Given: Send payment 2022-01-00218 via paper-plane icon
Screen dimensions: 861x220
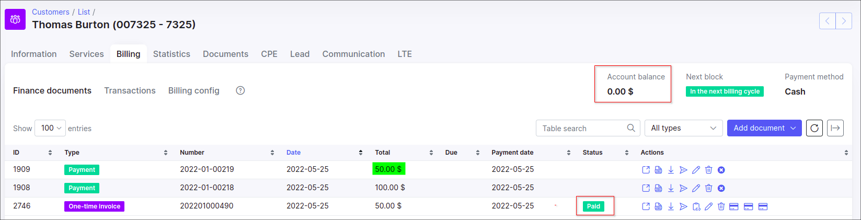Looking at the screenshot, I should [683, 188].
